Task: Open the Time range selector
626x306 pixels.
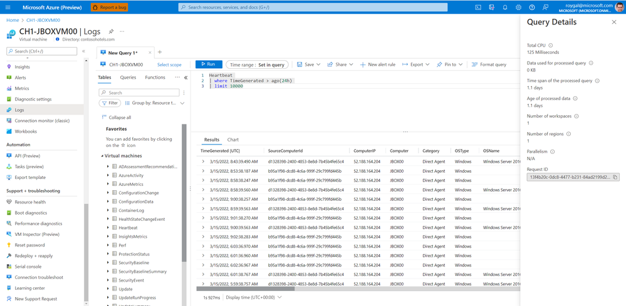Action: click(257, 64)
